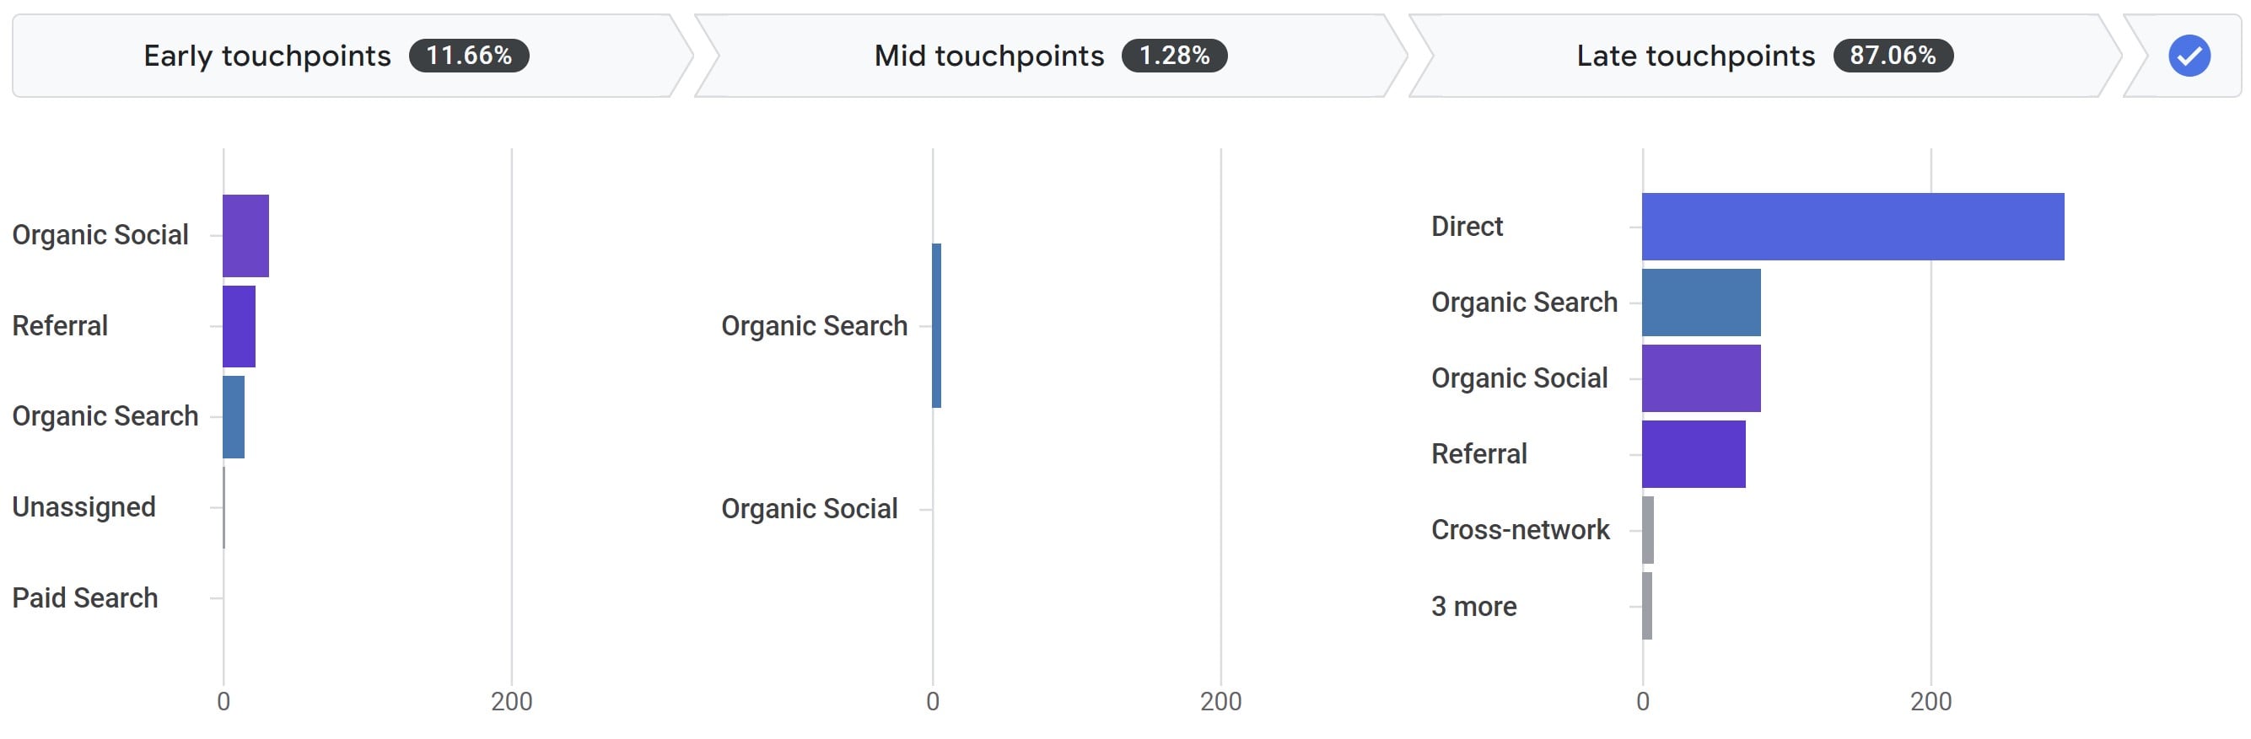Select the Cross-network gray bar
The width and height of the screenshot is (2251, 739).
pos(1647,530)
